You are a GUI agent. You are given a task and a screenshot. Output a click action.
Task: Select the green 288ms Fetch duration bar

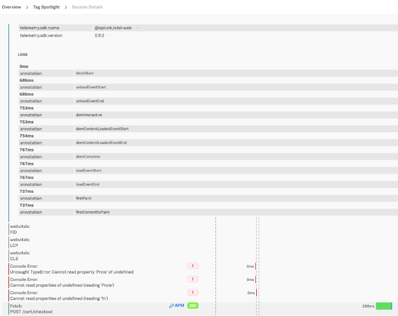coord(384,306)
